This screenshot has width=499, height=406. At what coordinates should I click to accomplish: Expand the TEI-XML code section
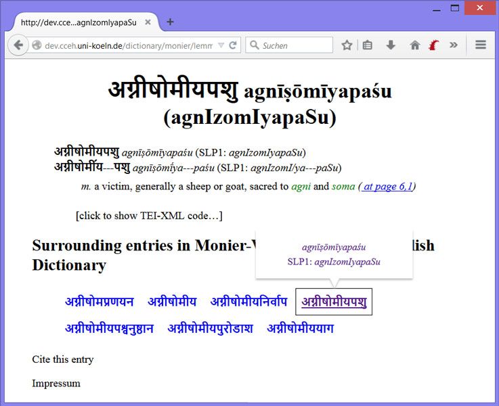pos(149,216)
